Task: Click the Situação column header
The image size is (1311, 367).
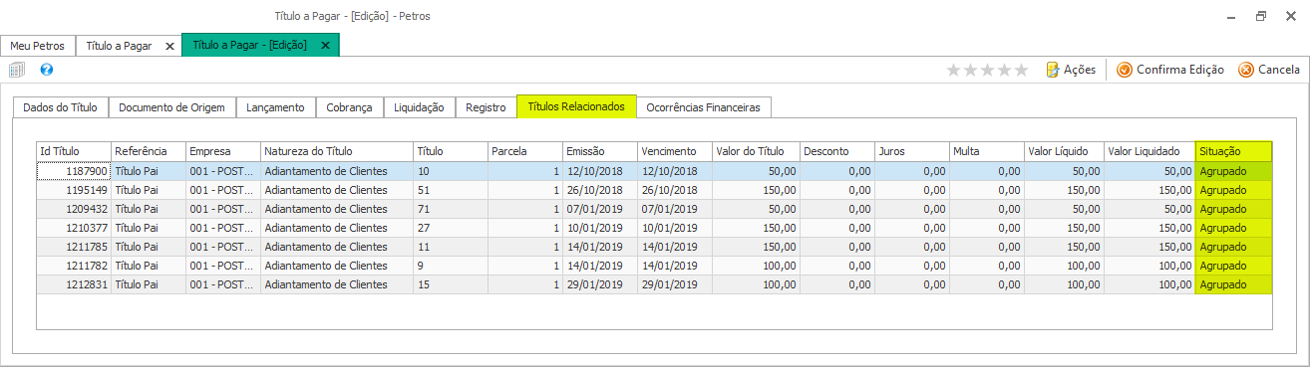Action: click(x=1234, y=151)
